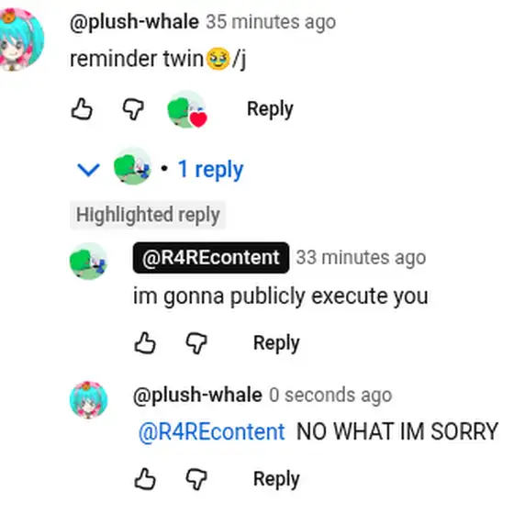Like plush-whale's "reminder twin" comment

point(82,109)
